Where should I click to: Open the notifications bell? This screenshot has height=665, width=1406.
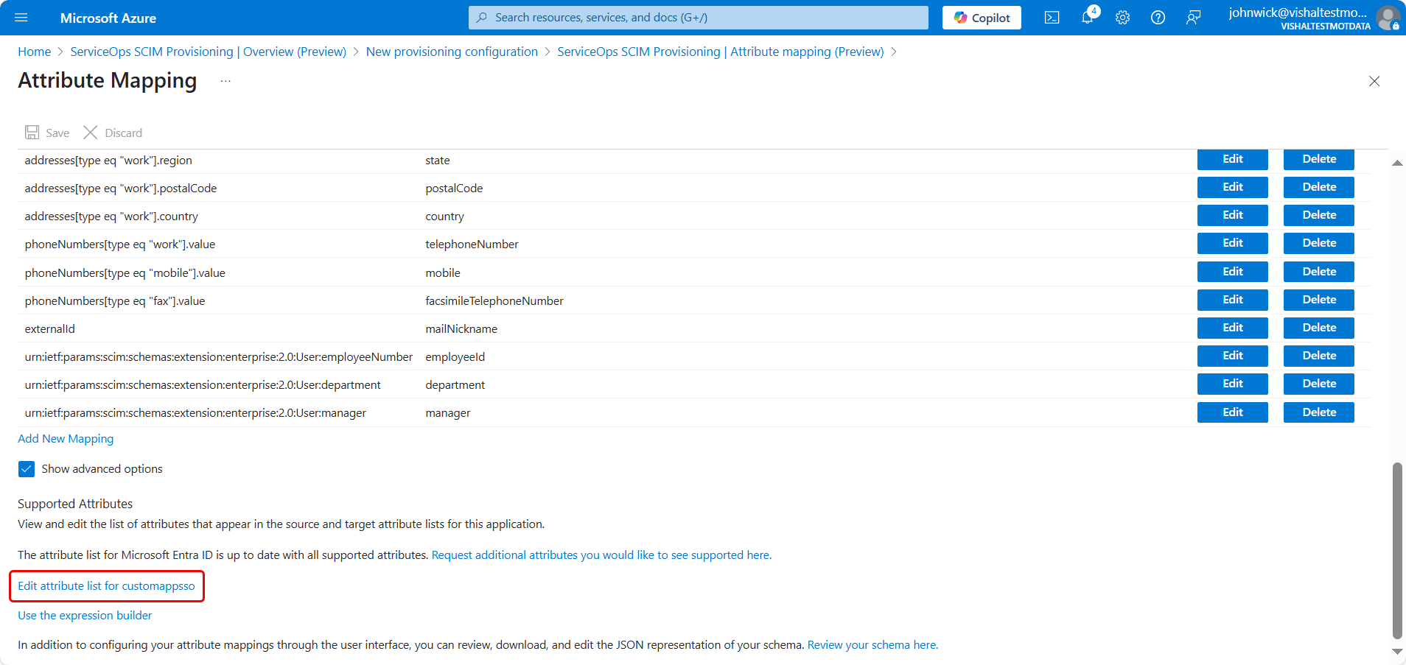tap(1088, 18)
